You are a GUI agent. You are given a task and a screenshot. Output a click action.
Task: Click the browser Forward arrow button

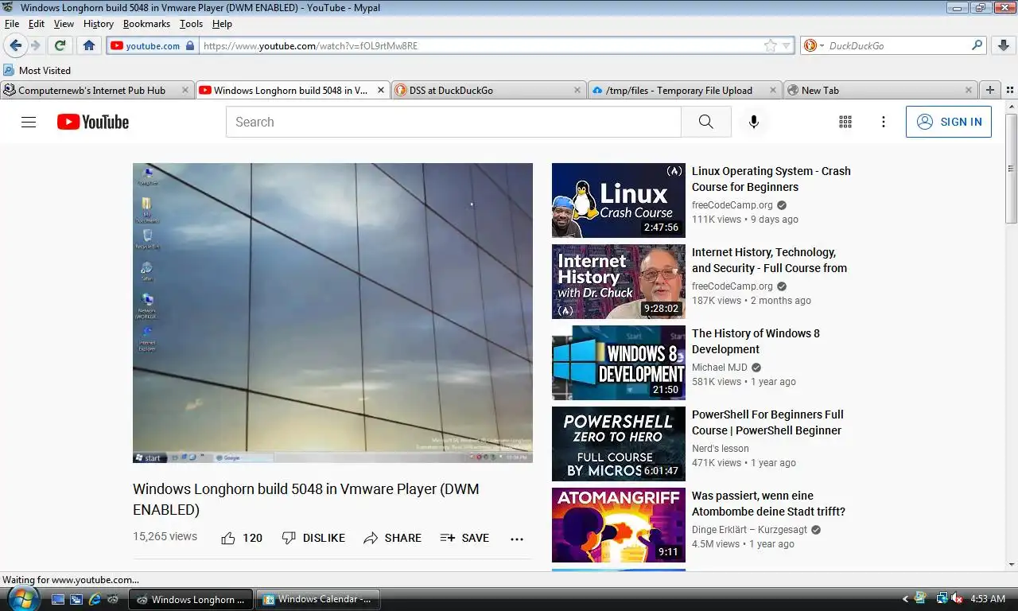35,45
